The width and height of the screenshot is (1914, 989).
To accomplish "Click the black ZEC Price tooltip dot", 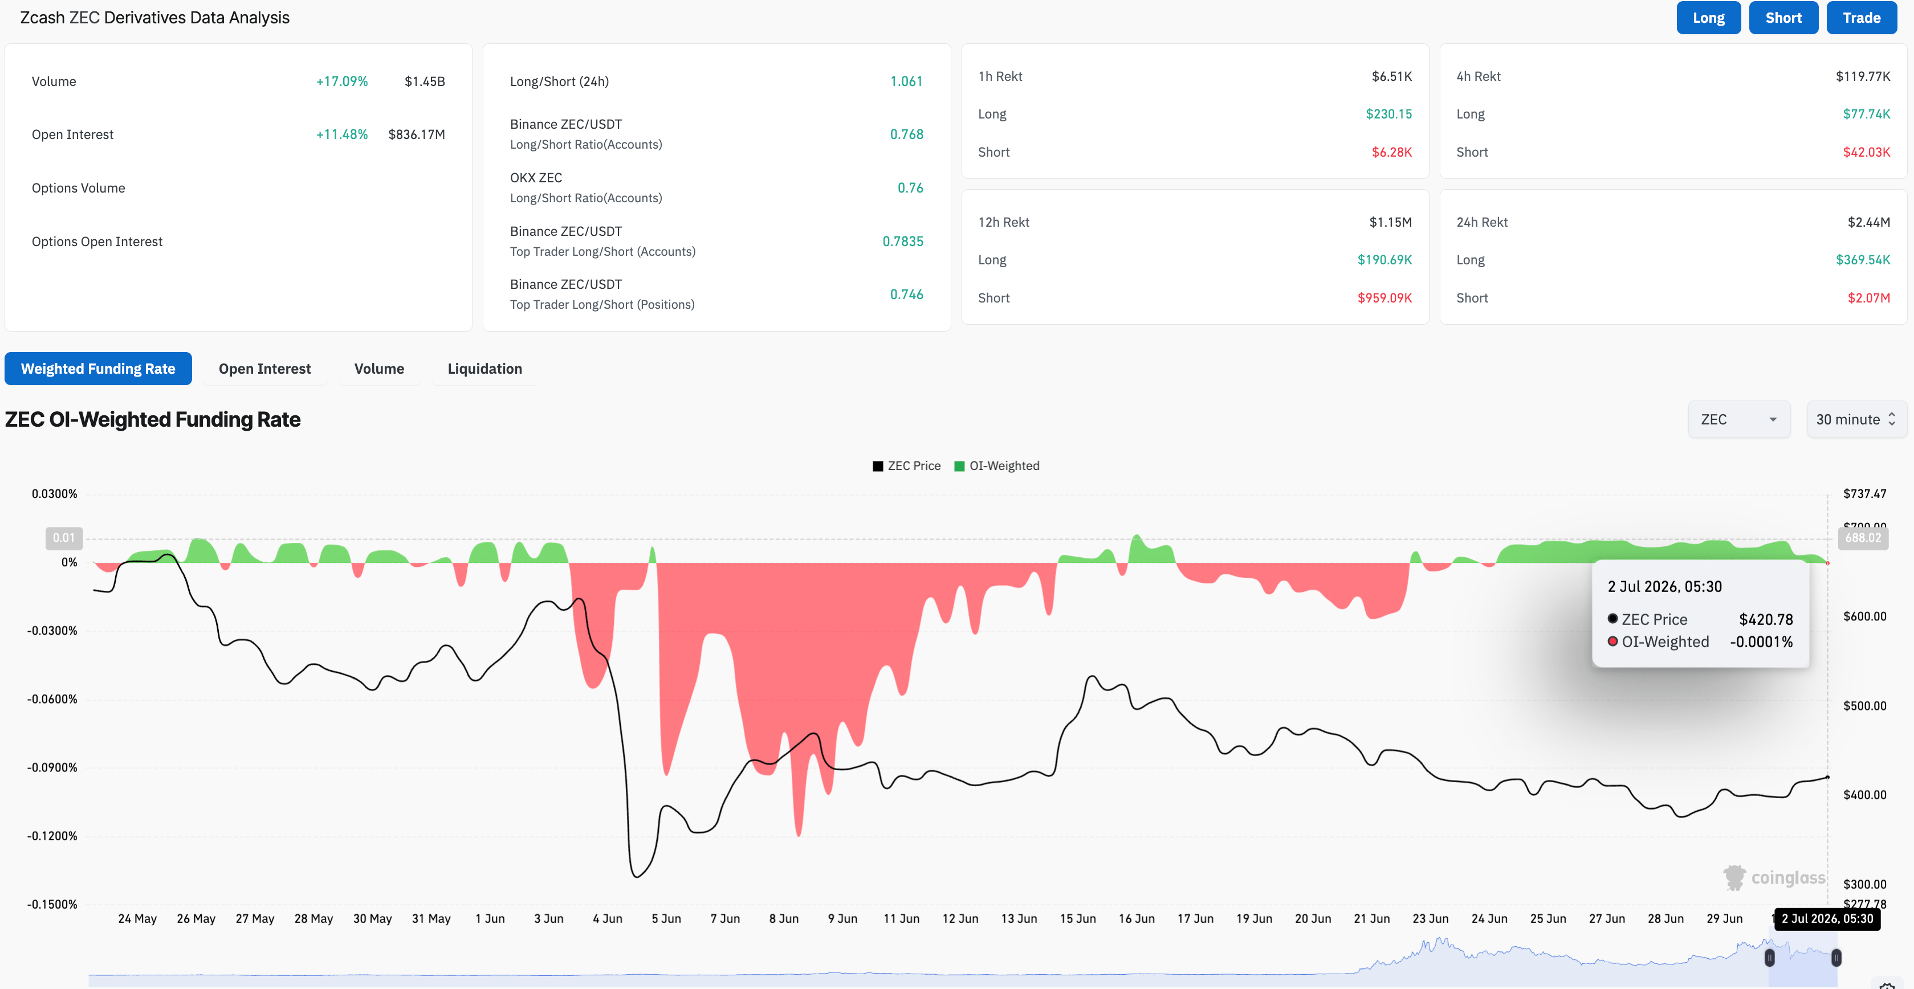I will pyautogui.click(x=1612, y=619).
